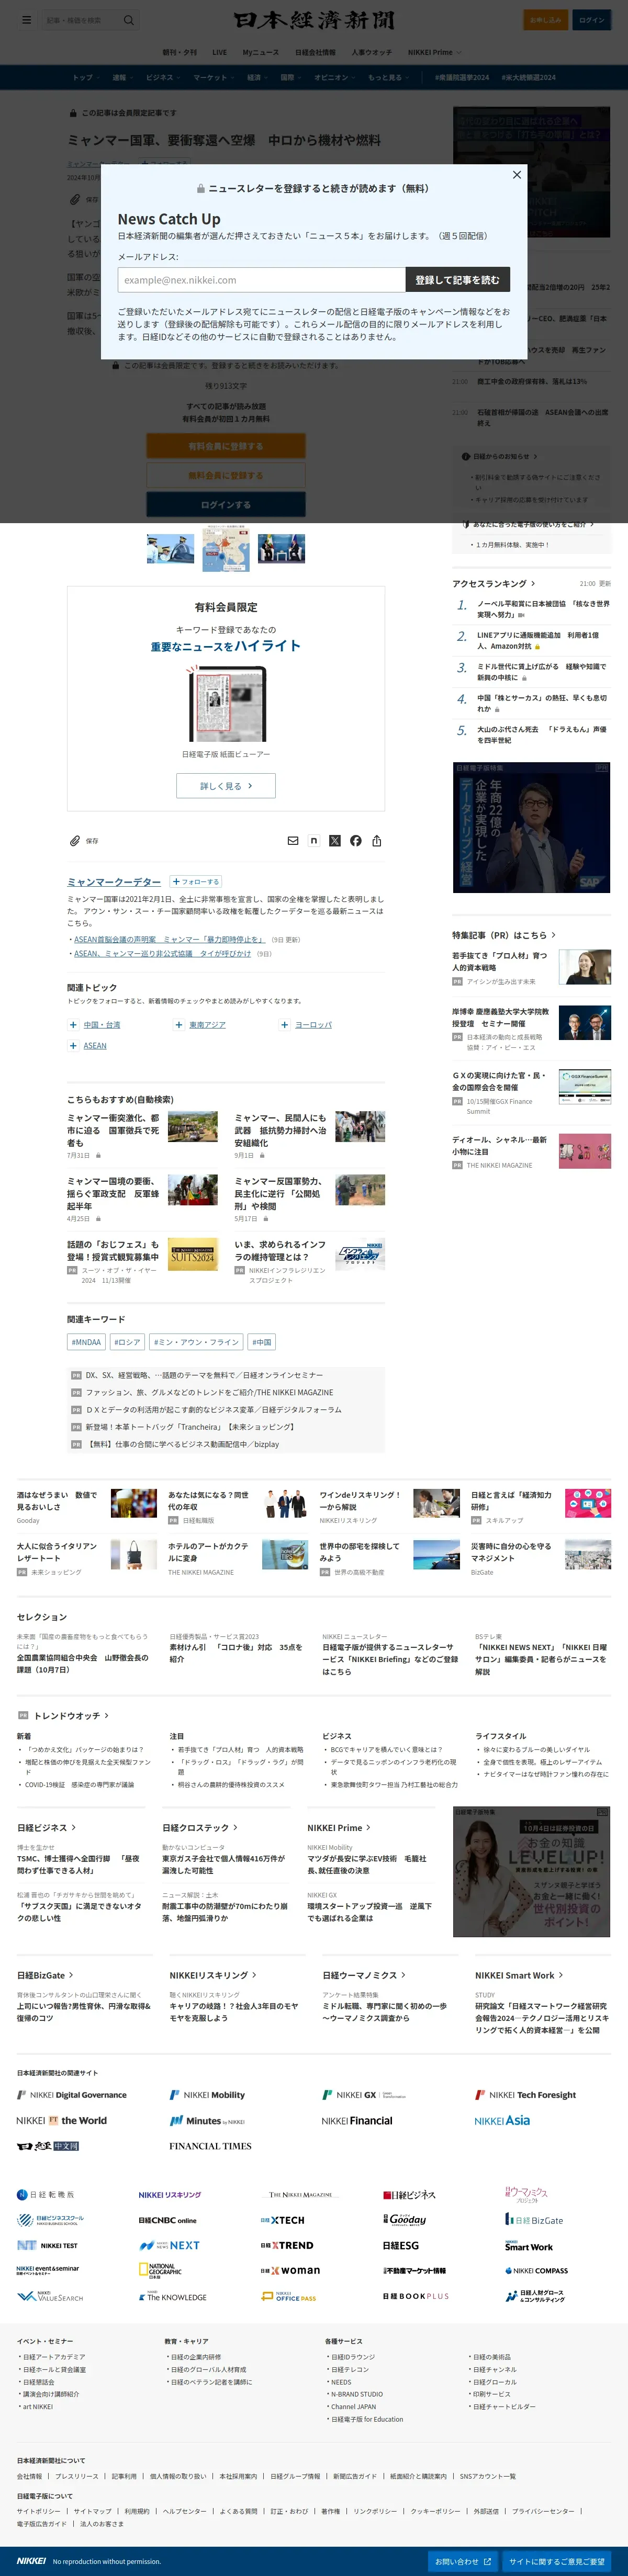Open the NIKKEI TEST logo

point(47,2245)
